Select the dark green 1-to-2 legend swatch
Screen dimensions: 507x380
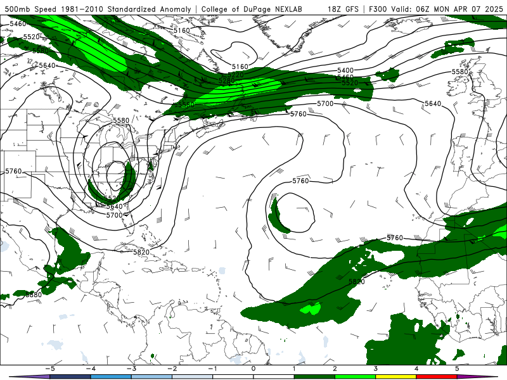[314, 377]
